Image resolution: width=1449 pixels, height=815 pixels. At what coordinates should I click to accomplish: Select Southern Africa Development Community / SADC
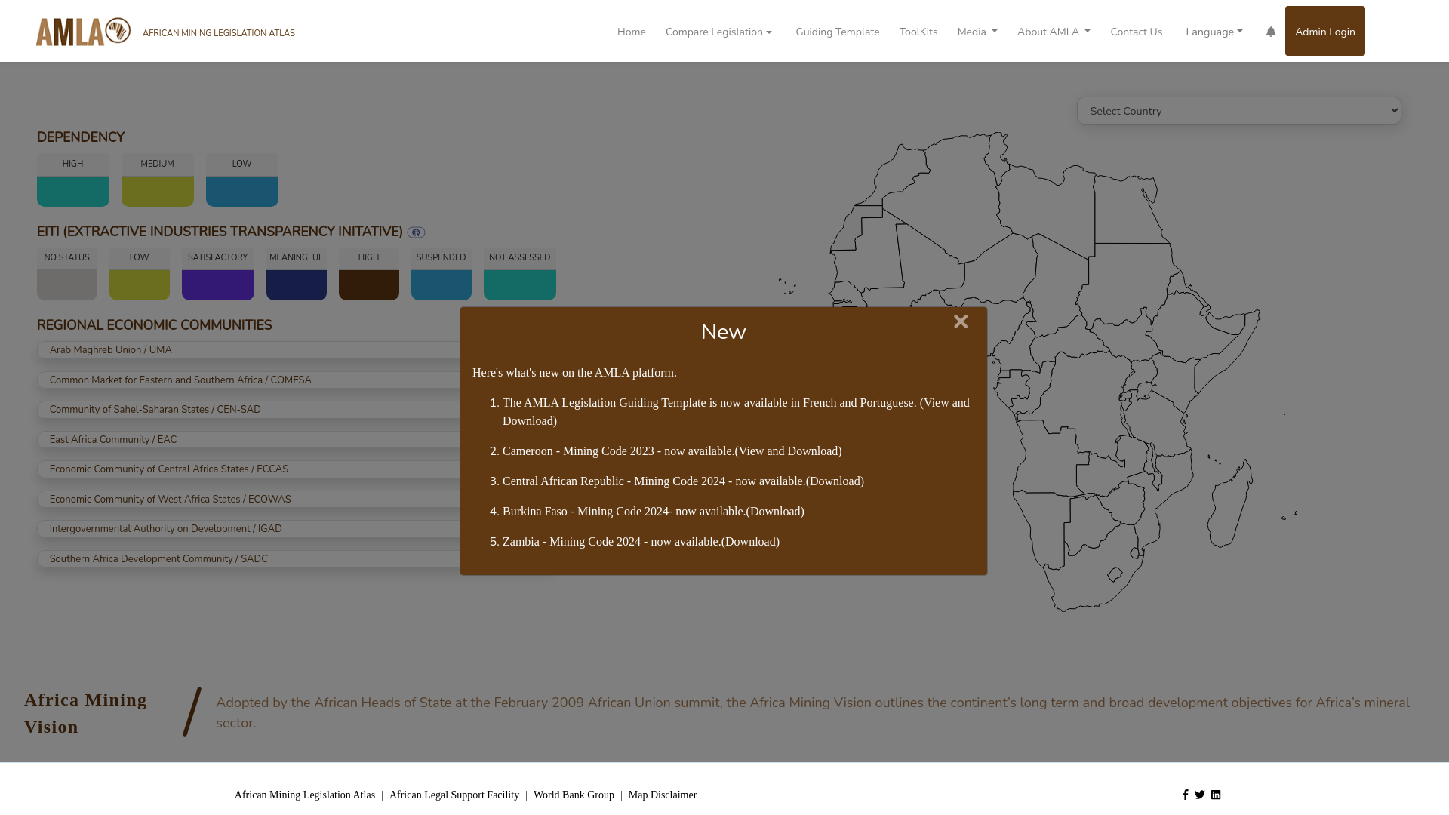(x=249, y=559)
